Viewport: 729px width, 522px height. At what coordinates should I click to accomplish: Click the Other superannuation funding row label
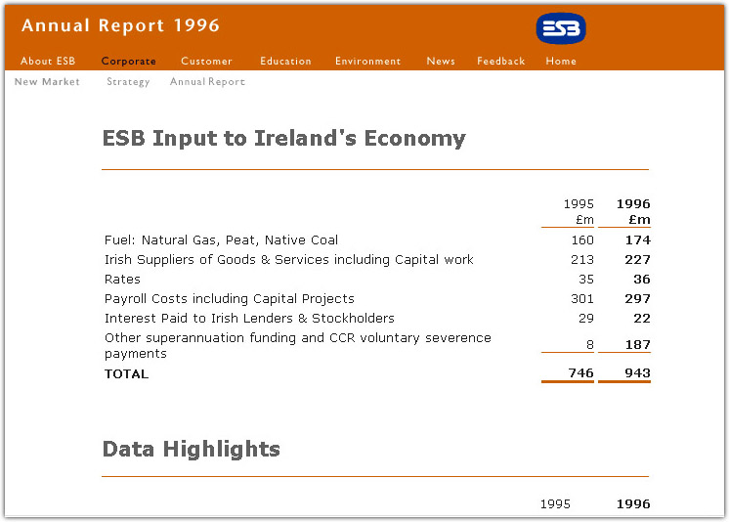297,345
